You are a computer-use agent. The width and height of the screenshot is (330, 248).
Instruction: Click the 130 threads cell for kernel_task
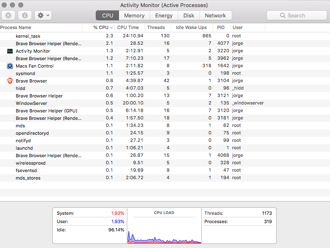coord(165,36)
